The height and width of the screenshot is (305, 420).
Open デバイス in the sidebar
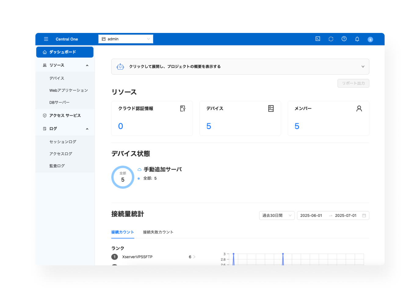tap(57, 78)
